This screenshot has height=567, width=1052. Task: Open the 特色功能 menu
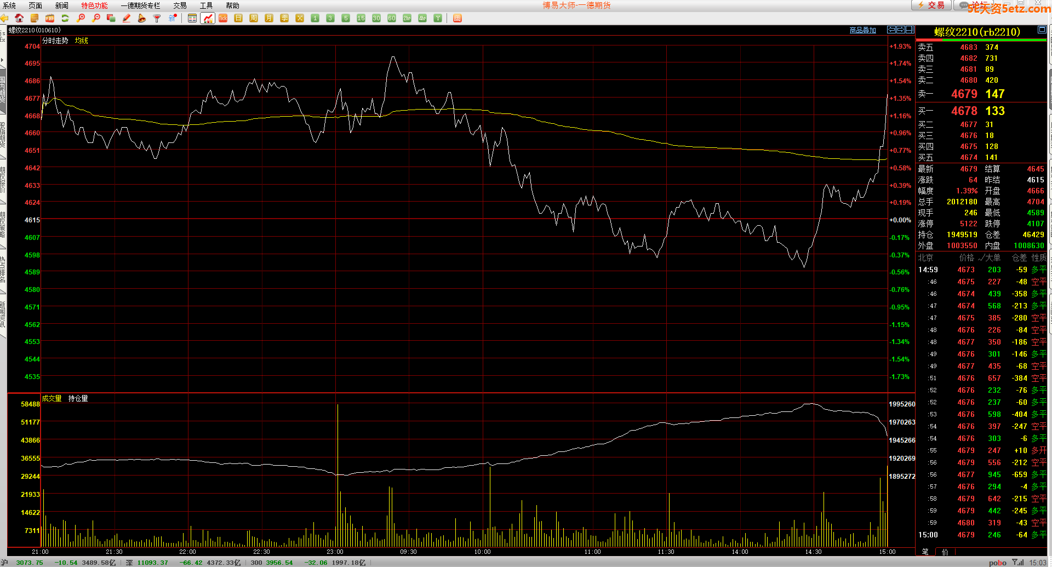[94, 5]
